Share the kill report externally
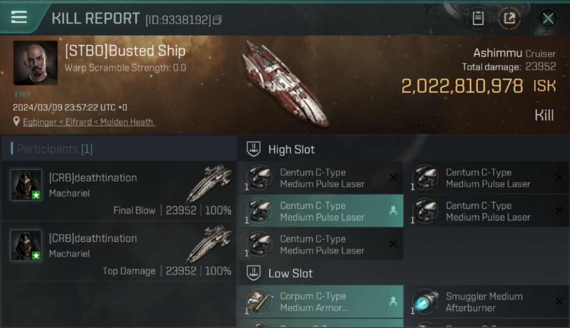570x328 pixels. (x=509, y=18)
